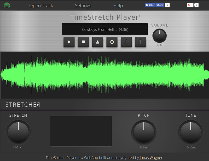Click the Cowboys From Hell track display
This screenshot has height=161, width=209.
click(x=105, y=29)
